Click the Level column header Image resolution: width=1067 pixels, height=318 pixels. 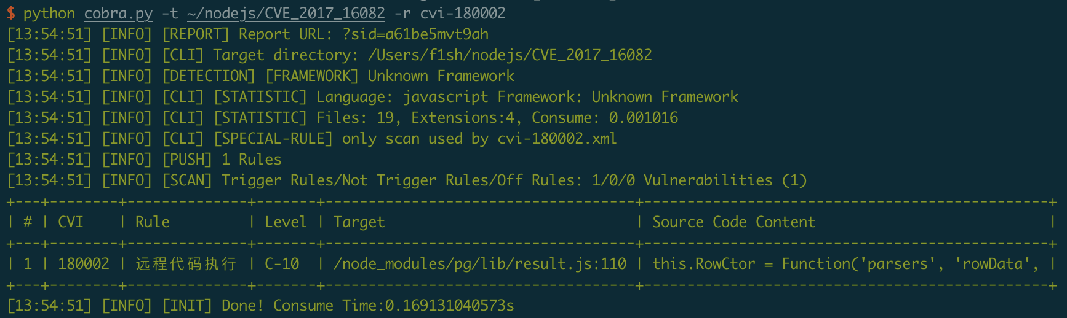(x=286, y=222)
